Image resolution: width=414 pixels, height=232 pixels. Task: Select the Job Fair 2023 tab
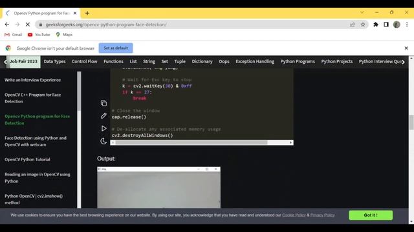(23, 62)
